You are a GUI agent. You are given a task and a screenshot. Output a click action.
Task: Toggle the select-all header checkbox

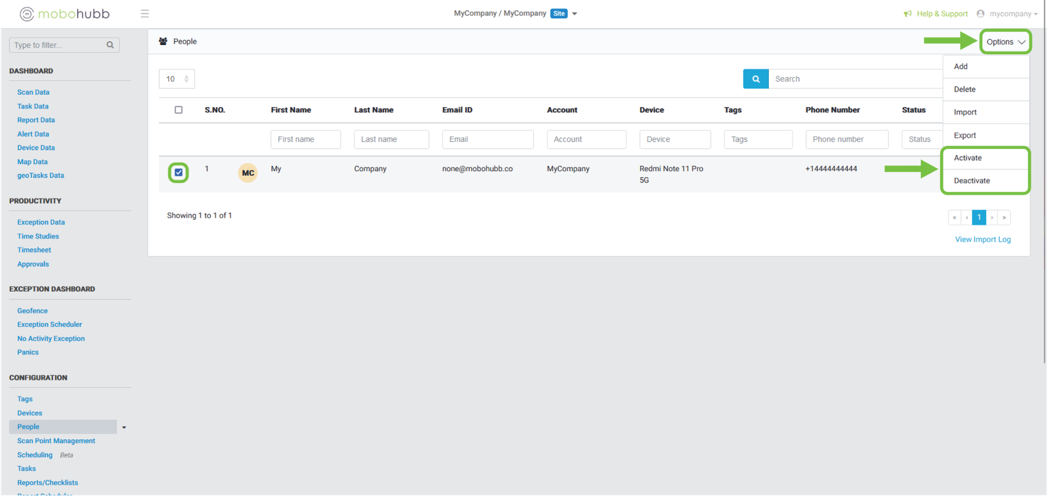click(179, 110)
